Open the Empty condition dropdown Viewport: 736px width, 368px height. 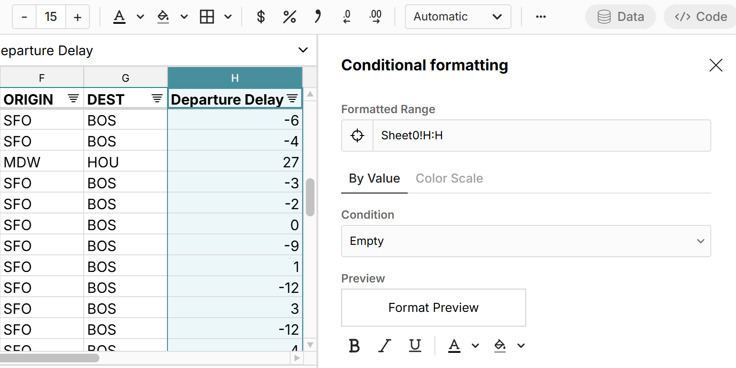click(x=525, y=241)
